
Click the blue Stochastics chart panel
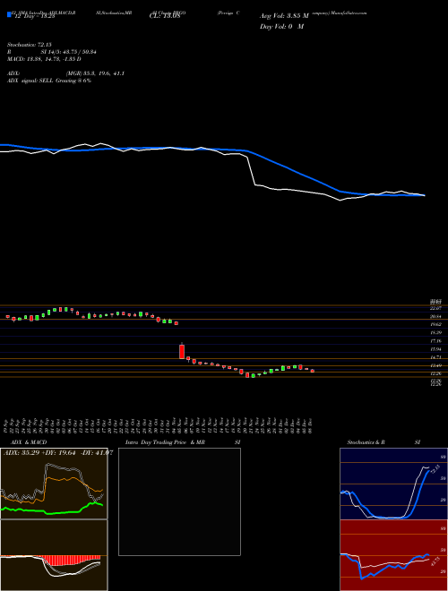tap(393, 484)
